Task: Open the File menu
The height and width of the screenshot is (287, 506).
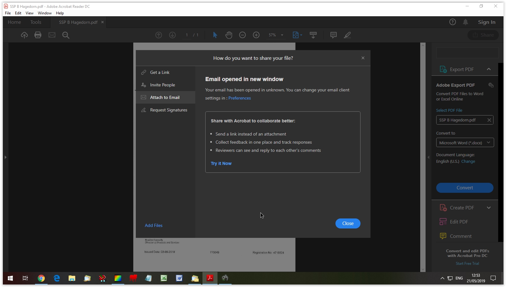Action: pyautogui.click(x=8, y=13)
